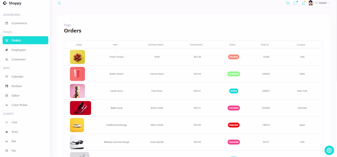Click the Canceled badge for Night Lamp

tap(234, 108)
